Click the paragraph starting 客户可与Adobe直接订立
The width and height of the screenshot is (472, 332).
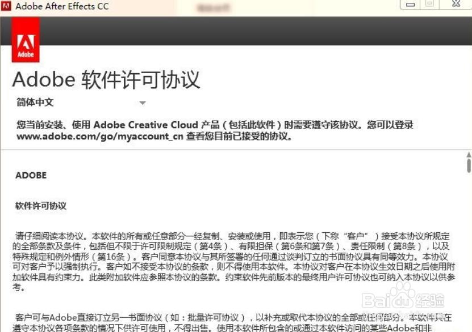(232, 322)
